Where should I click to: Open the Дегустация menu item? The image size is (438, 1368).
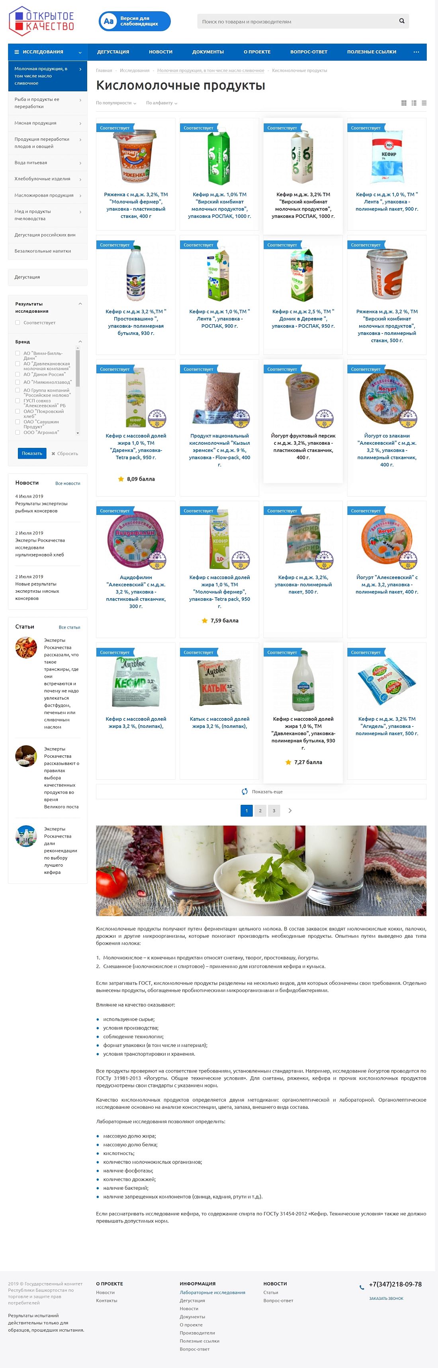tap(113, 52)
